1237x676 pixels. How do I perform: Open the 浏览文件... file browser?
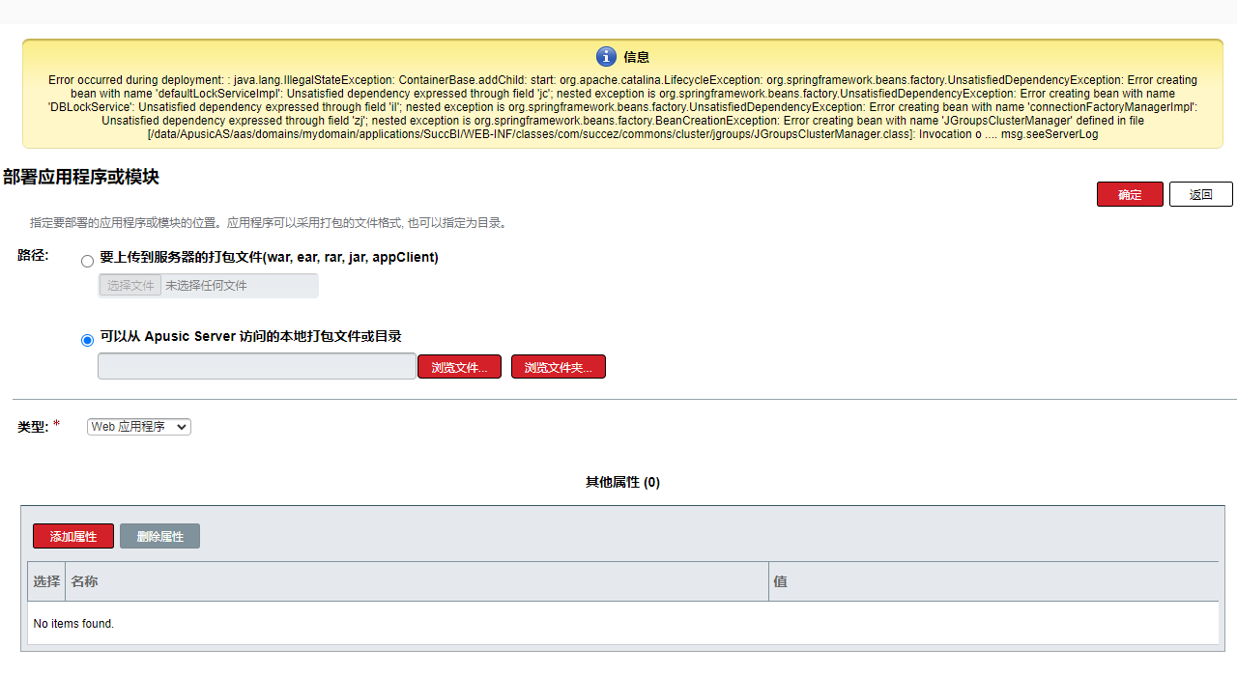(459, 367)
